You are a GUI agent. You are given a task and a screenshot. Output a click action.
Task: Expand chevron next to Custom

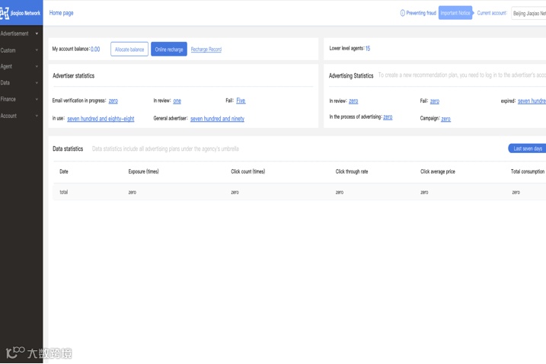tap(37, 50)
